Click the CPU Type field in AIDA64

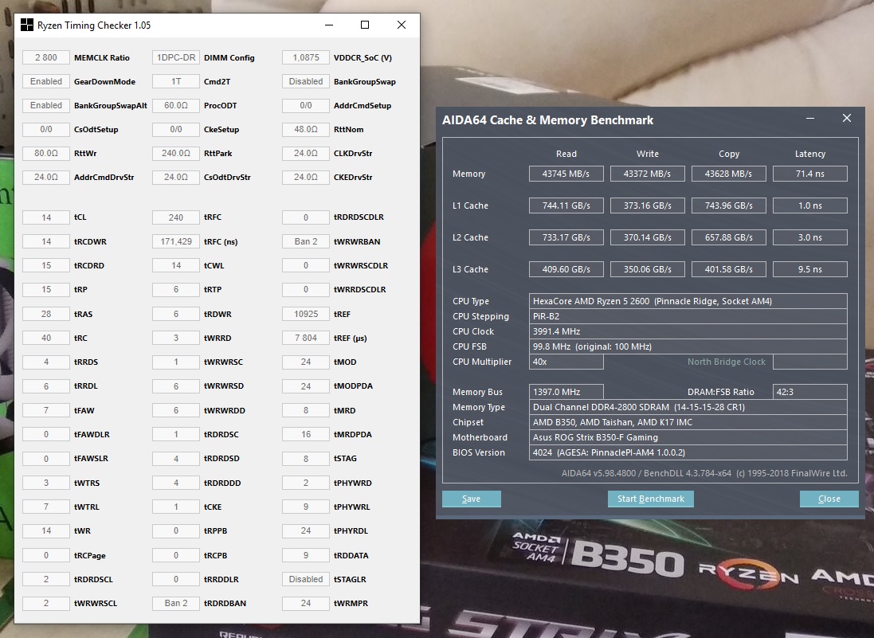(x=688, y=301)
